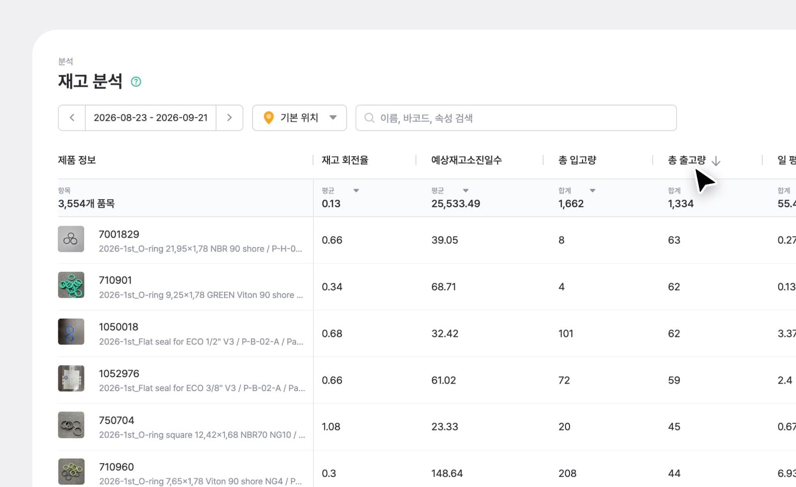
Task: Open the thumbnail for product 710901
Action: (x=71, y=285)
